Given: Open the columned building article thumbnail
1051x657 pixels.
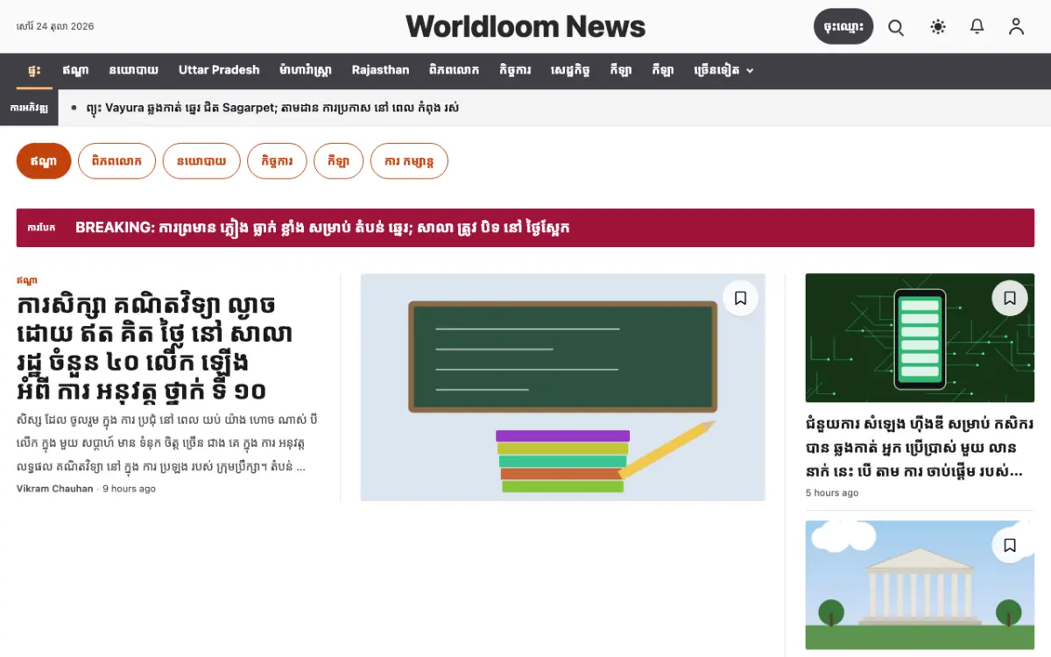Looking at the screenshot, I should [x=920, y=585].
